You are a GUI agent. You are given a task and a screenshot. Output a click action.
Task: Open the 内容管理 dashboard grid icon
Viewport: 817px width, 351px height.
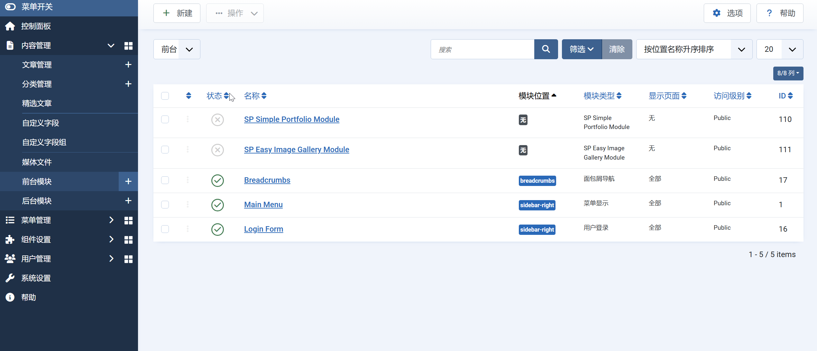[128, 46]
